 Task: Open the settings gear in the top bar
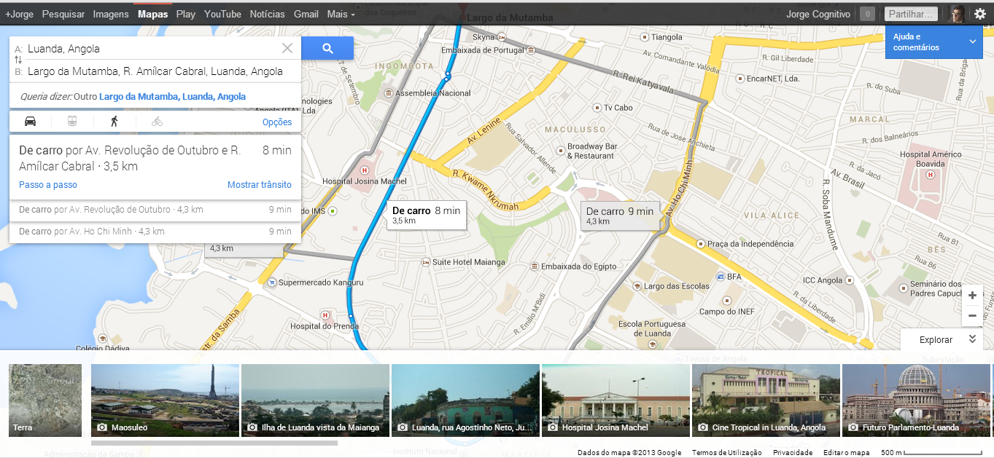pyautogui.click(x=979, y=14)
